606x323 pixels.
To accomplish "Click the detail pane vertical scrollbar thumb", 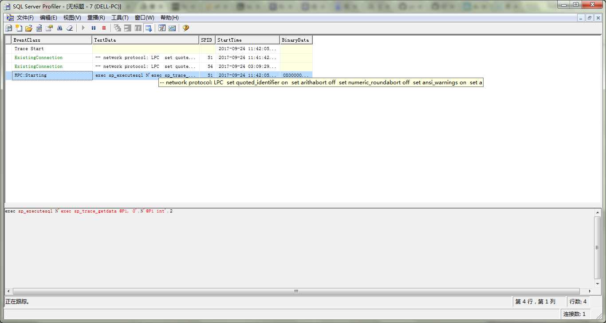I will click(597, 248).
